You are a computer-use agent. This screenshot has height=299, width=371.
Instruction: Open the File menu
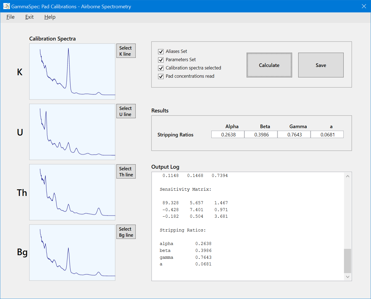coord(10,17)
